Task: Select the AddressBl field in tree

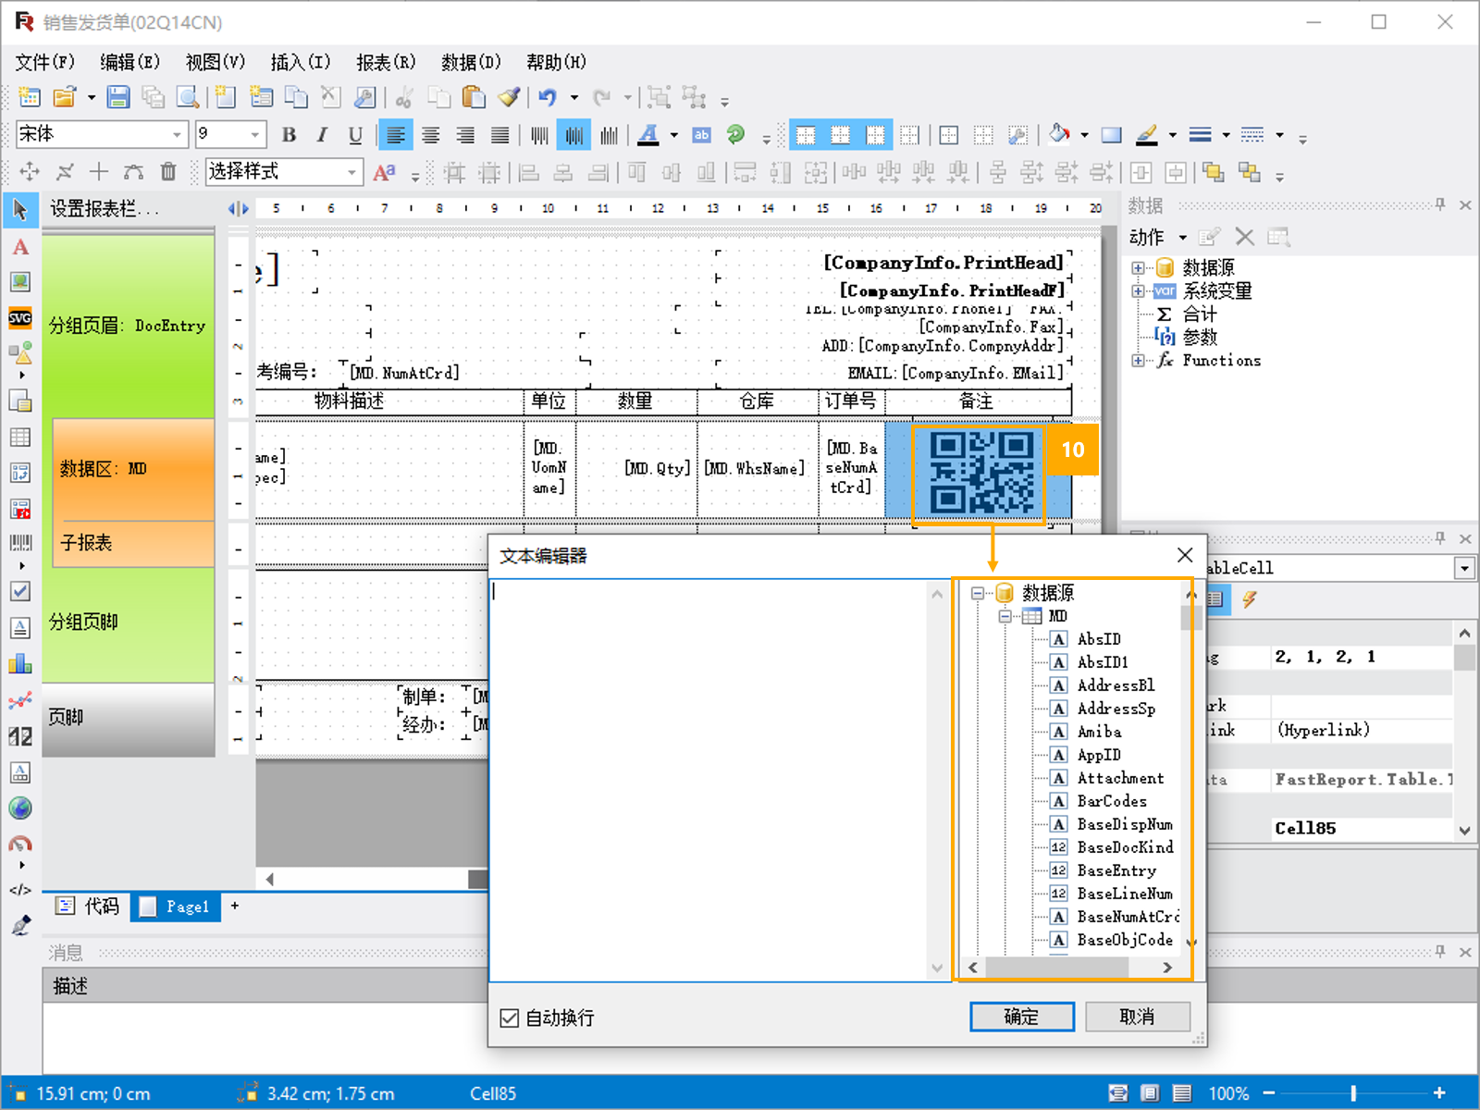Action: [1115, 685]
